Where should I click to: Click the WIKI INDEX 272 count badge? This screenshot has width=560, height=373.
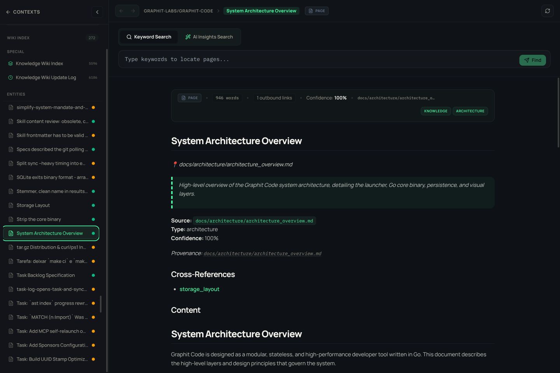pyautogui.click(x=92, y=38)
